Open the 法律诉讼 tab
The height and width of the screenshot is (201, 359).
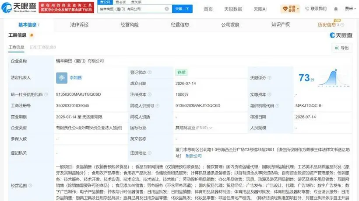[79, 24]
